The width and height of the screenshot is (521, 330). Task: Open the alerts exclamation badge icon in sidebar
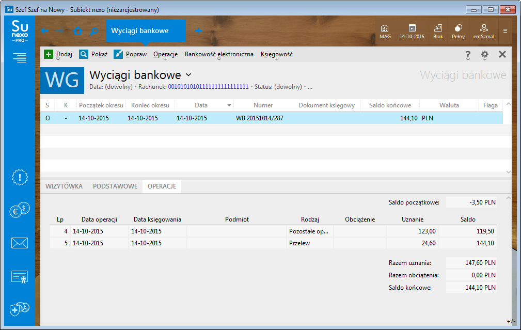click(x=20, y=177)
